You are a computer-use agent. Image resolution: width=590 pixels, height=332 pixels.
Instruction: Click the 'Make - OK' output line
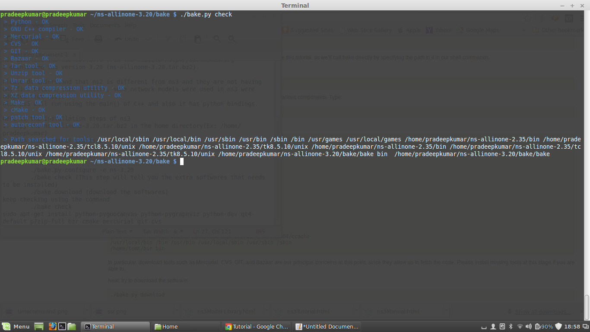(x=22, y=102)
